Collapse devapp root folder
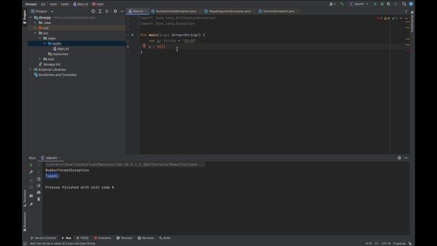 click(x=31, y=17)
